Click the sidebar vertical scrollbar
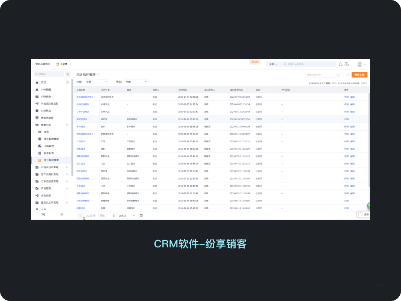 point(72,127)
